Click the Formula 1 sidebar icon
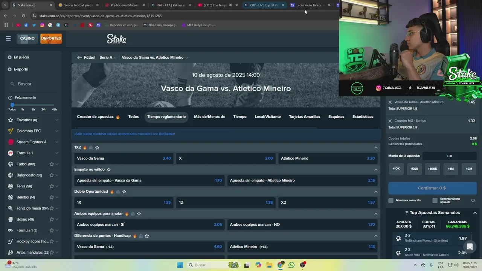Viewport: 482px width, 271px height. (11, 153)
